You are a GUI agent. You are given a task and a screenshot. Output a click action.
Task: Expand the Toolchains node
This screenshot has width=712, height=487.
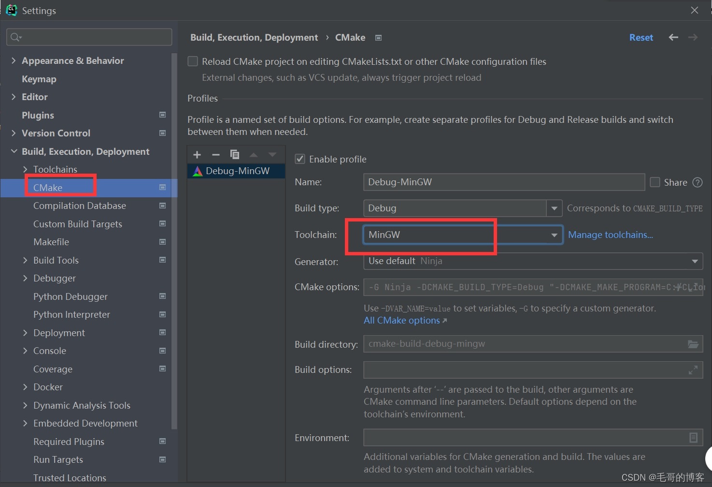pyautogui.click(x=25, y=169)
